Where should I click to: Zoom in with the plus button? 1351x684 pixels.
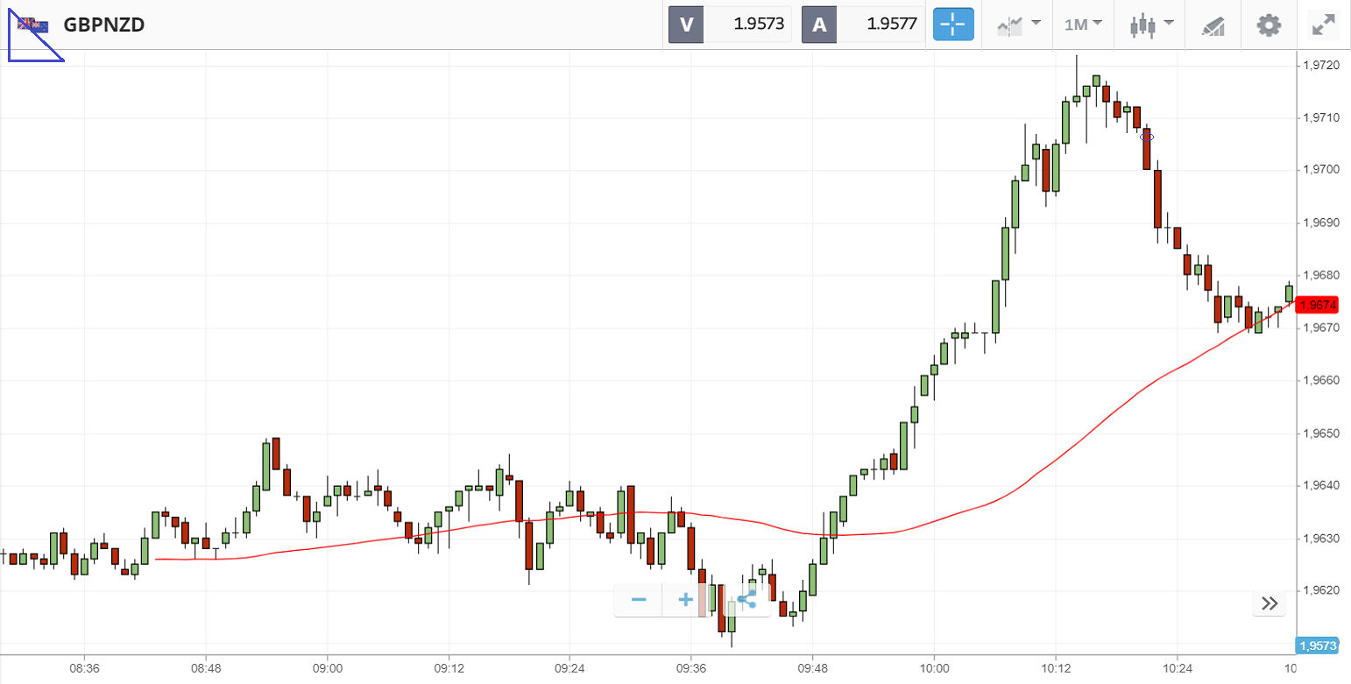[x=686, y=600]
